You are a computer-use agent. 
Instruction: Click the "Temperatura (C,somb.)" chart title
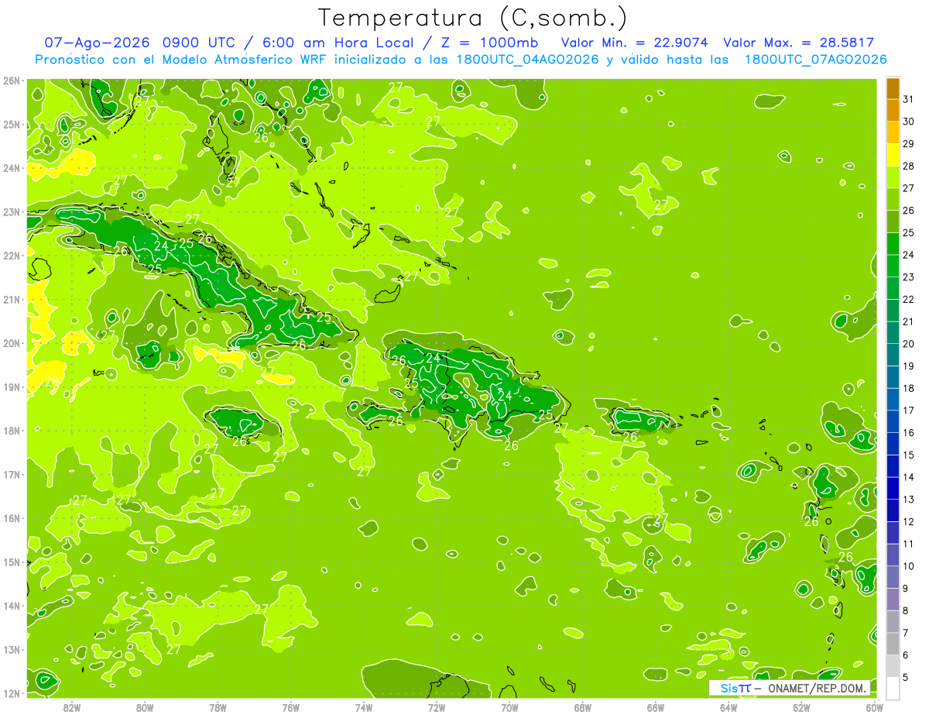tap(472, 18)
